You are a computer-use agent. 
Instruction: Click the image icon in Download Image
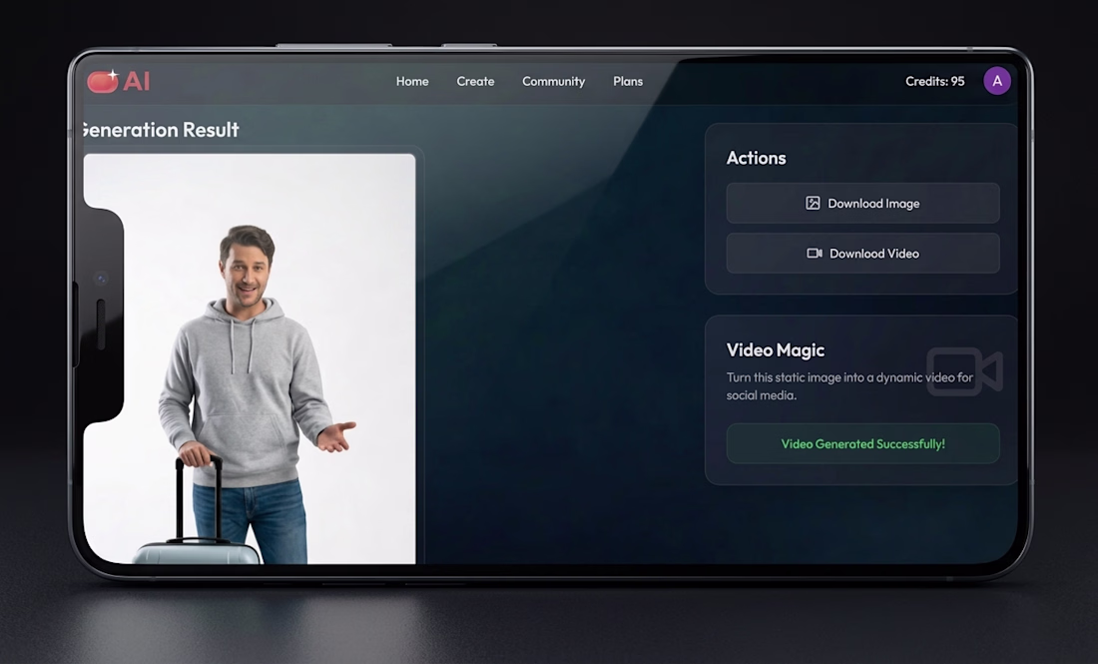[813, 203]
